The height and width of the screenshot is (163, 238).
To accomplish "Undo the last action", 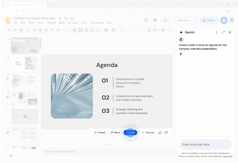I will (x=28, y=30).
